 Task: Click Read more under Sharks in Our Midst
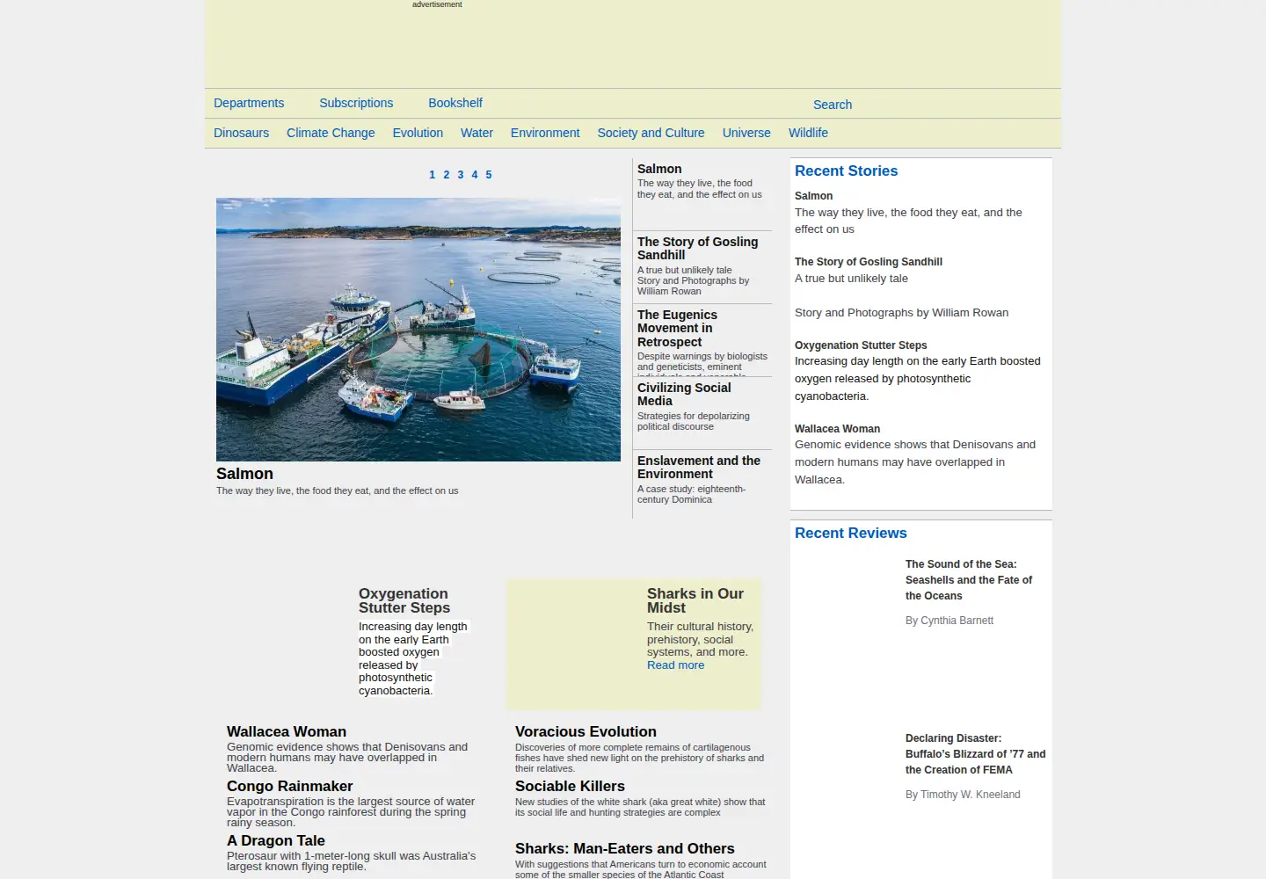click(675, 665)
